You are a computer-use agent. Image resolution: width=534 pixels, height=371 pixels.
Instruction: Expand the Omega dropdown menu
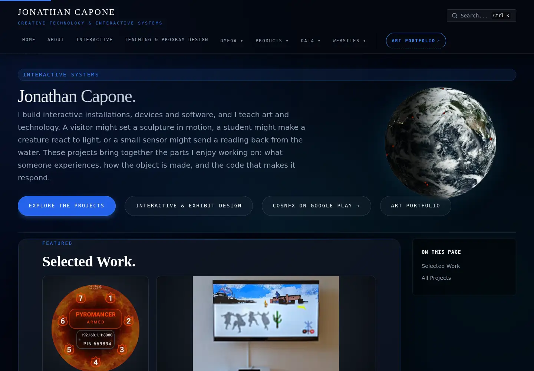coord(232,41)
